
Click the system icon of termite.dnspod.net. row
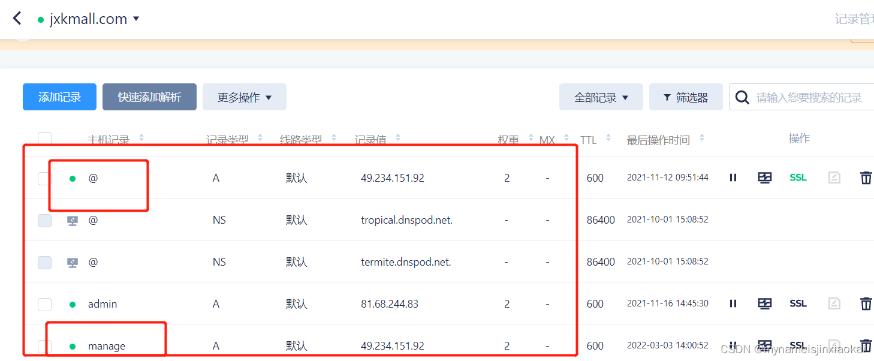click(73, 263)
